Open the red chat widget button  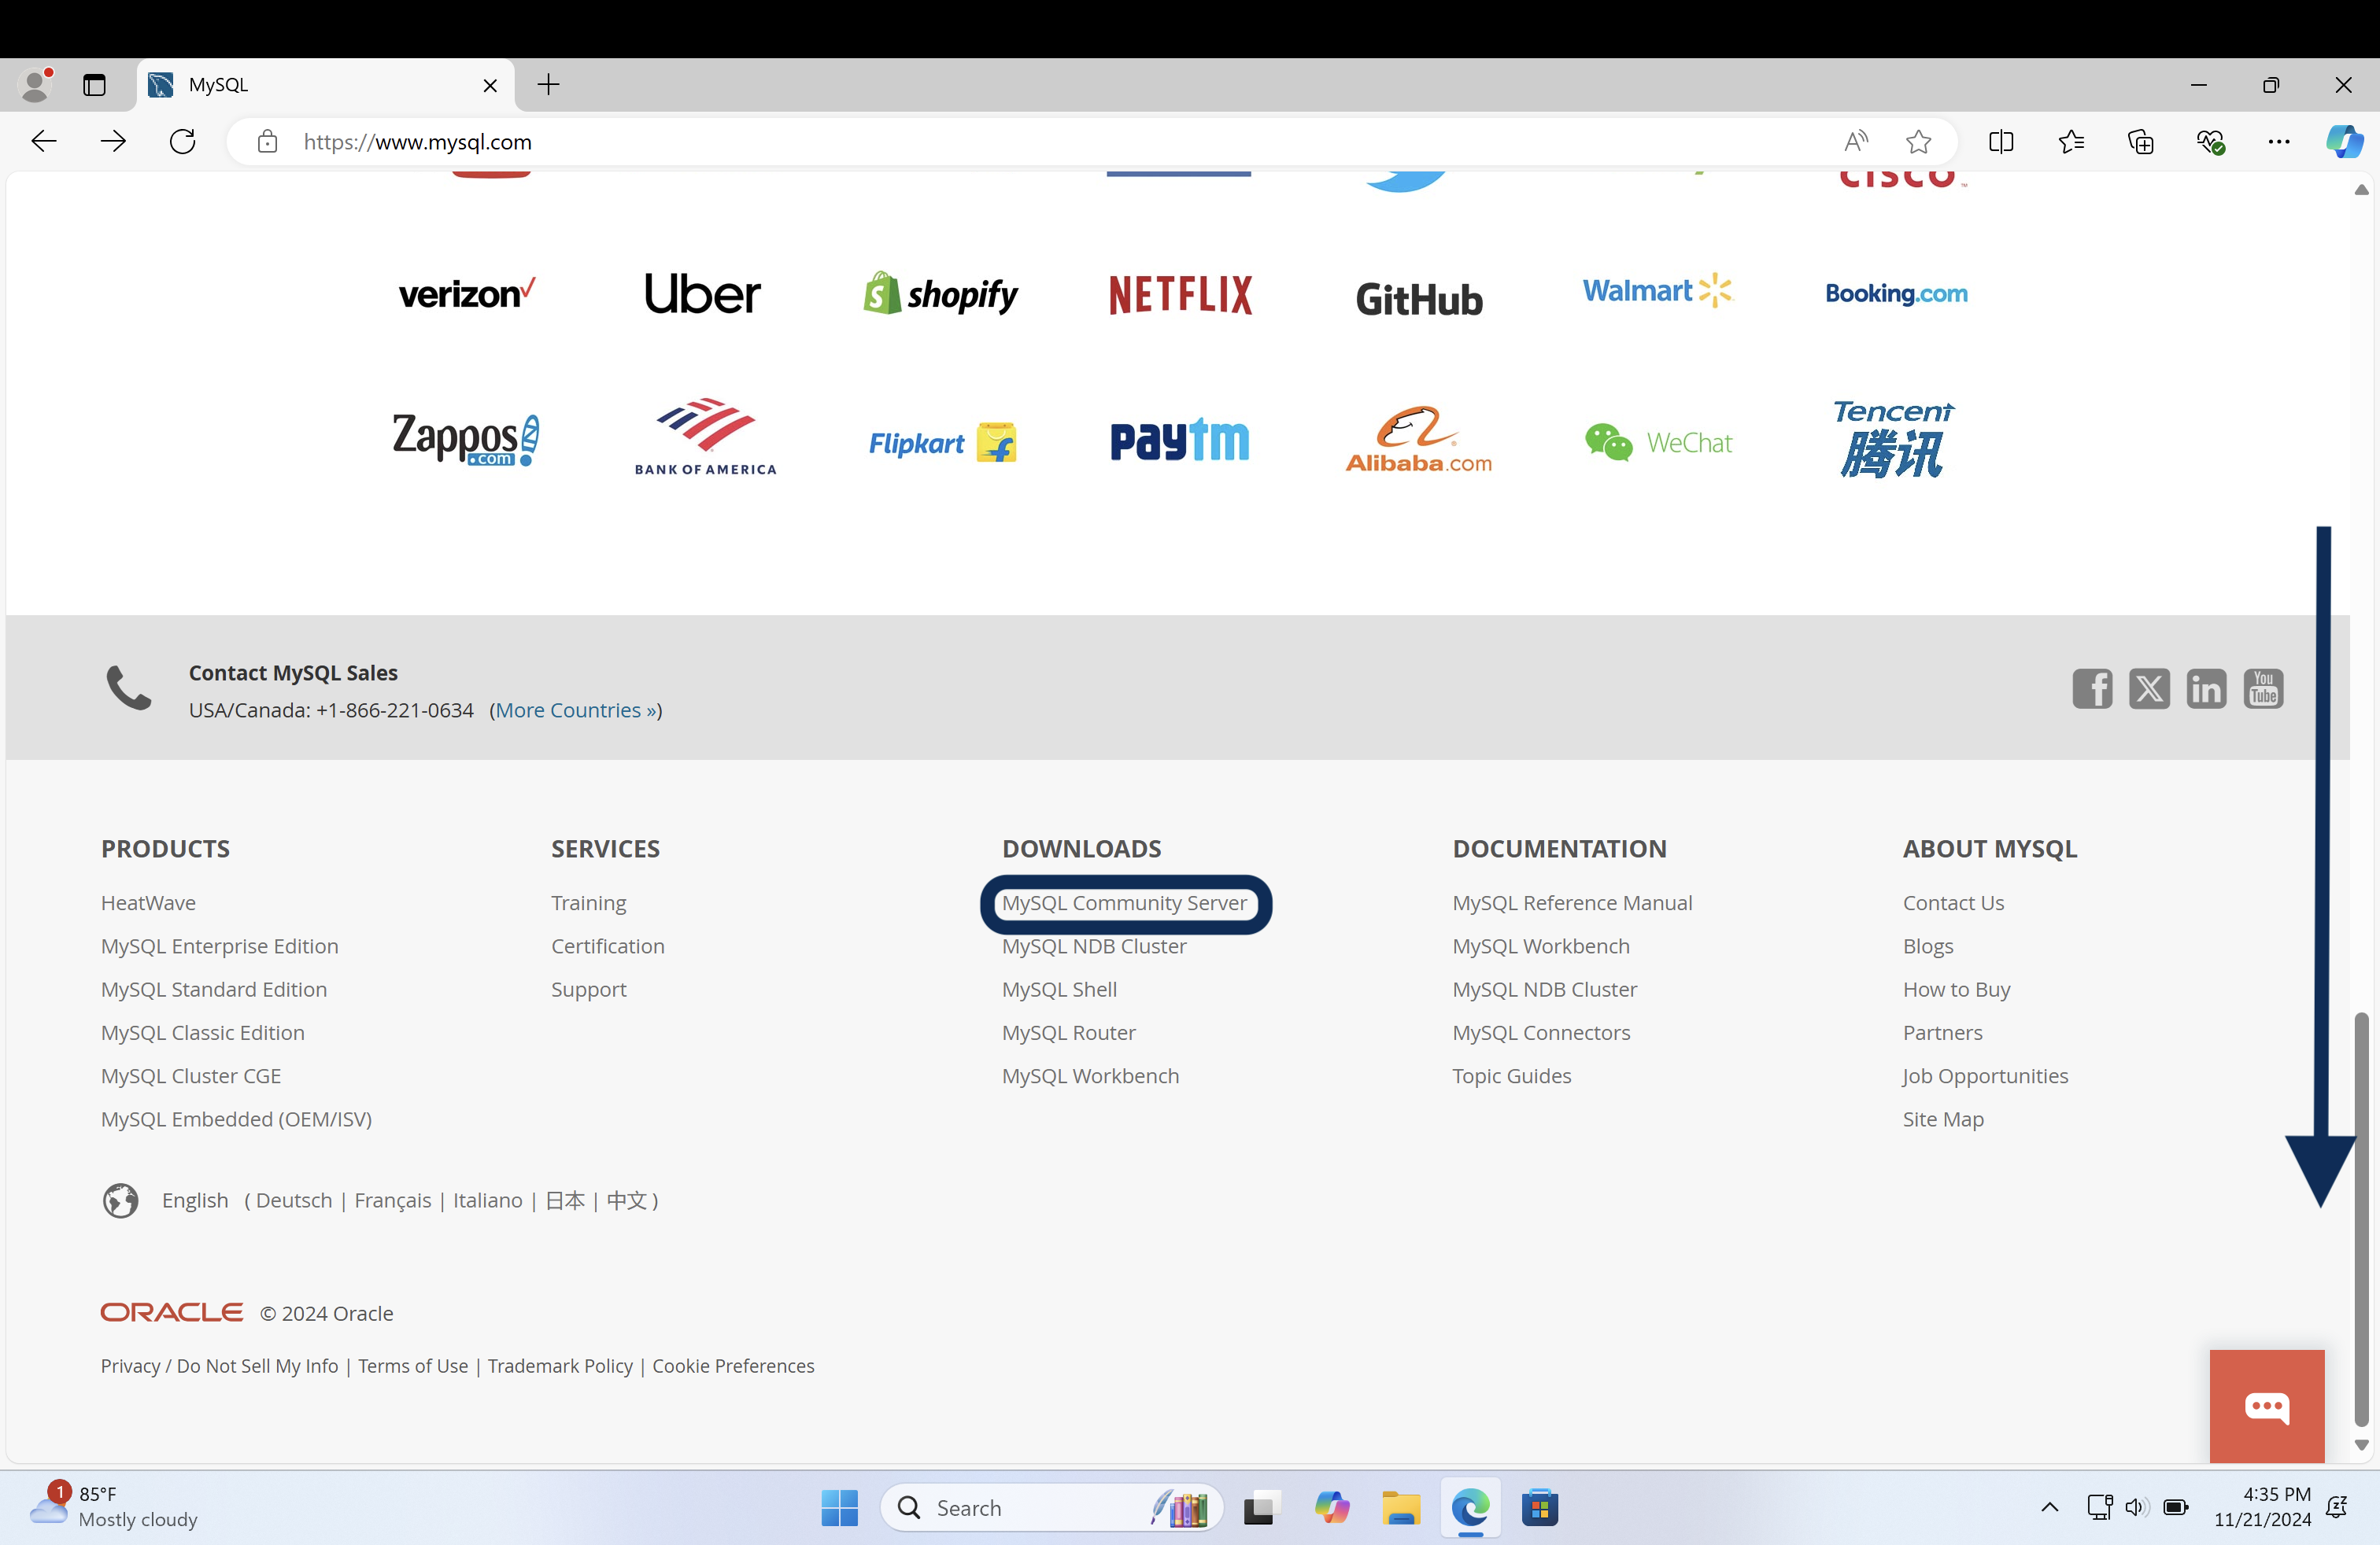[2267, 1406]
